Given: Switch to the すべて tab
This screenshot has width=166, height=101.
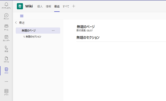Looking at the screenshot, I should [66, 6].
